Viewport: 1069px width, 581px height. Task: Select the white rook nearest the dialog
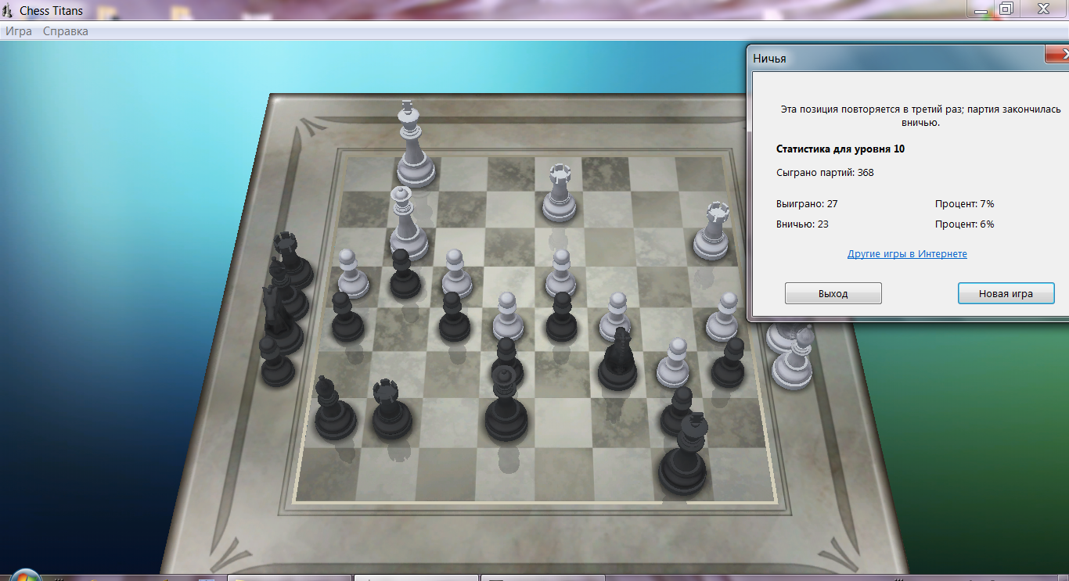[x=712, y=233]
